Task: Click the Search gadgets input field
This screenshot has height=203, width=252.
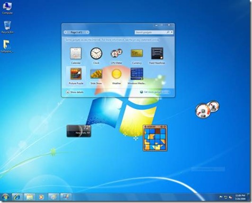Action: click(x=152, y=32)
